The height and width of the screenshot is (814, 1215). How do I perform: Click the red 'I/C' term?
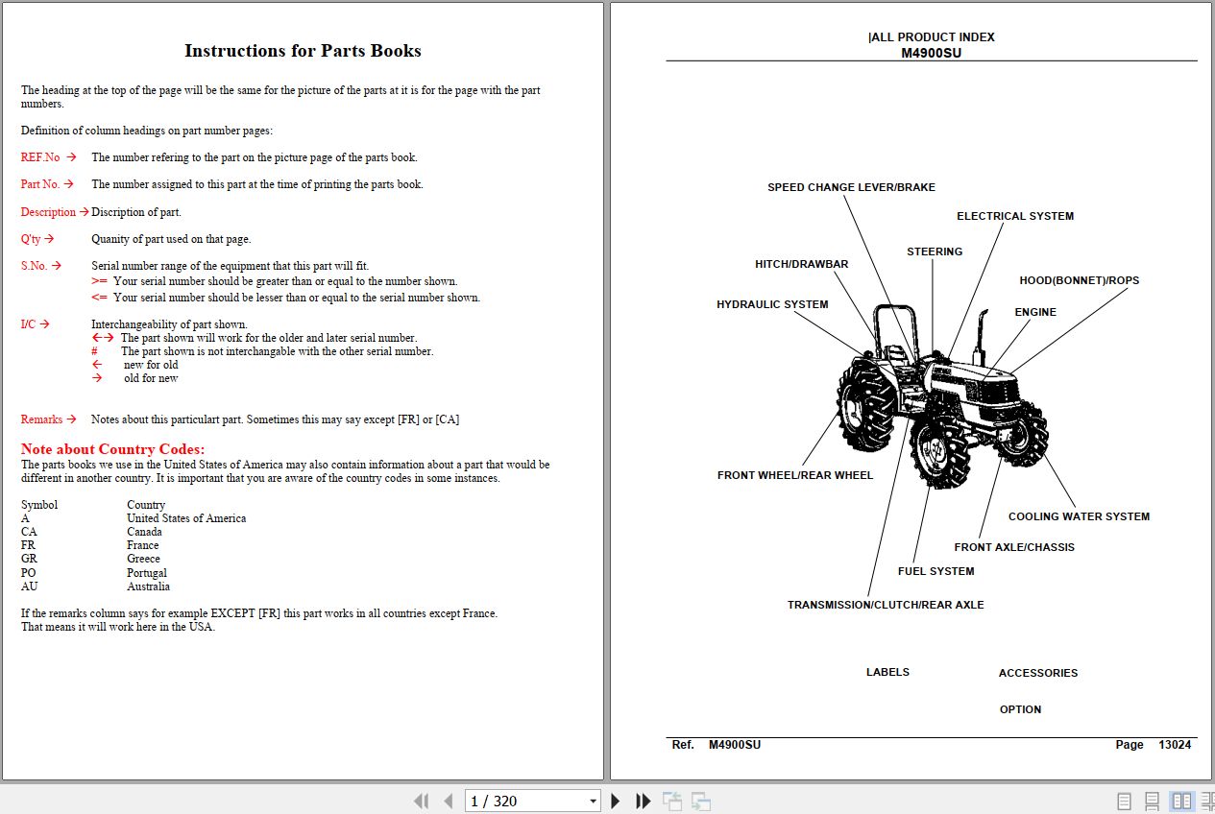coord(28,324)
